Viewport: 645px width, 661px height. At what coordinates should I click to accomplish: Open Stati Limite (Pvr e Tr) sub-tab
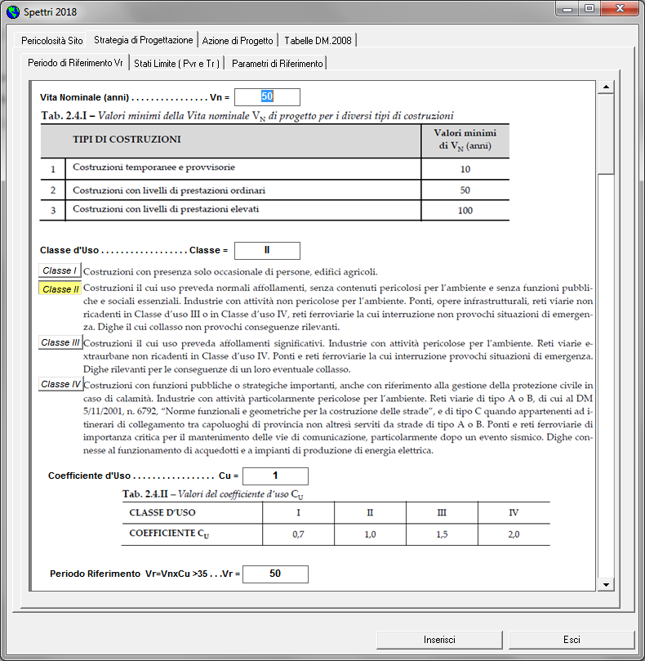click(x=176, y=64)
